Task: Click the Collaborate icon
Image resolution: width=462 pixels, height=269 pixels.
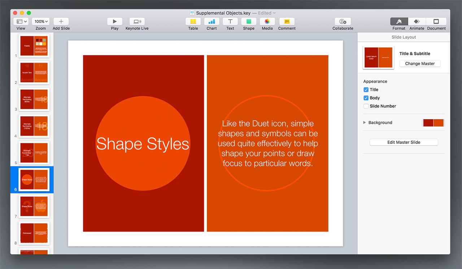Action: [x=343, y=22]
